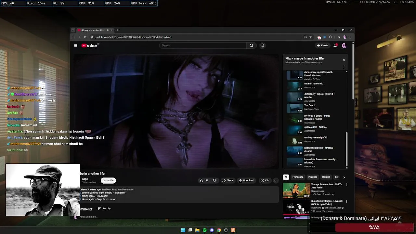
Task: Mute the tab via speaker icon
Action: tap(108, 30)
